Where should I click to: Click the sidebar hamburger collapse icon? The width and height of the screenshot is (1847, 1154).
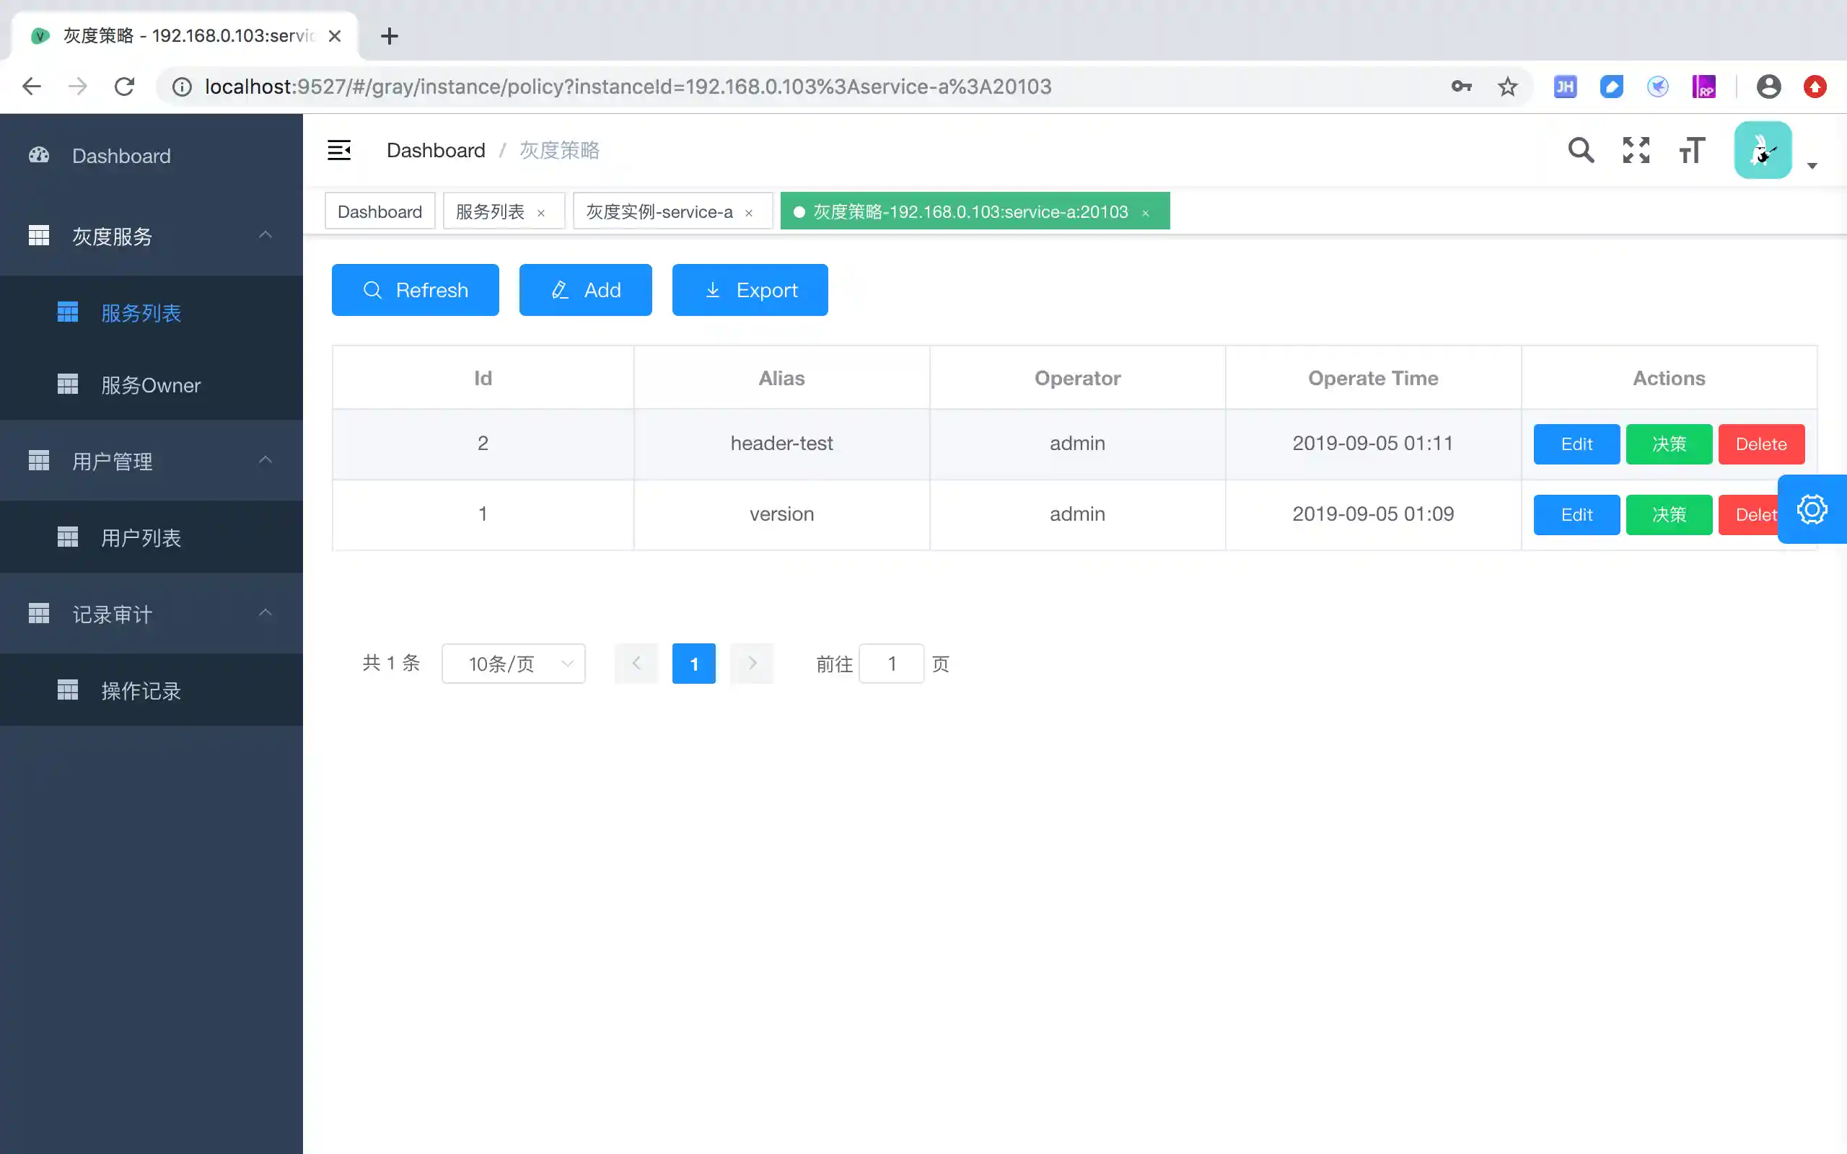[339, 150]
